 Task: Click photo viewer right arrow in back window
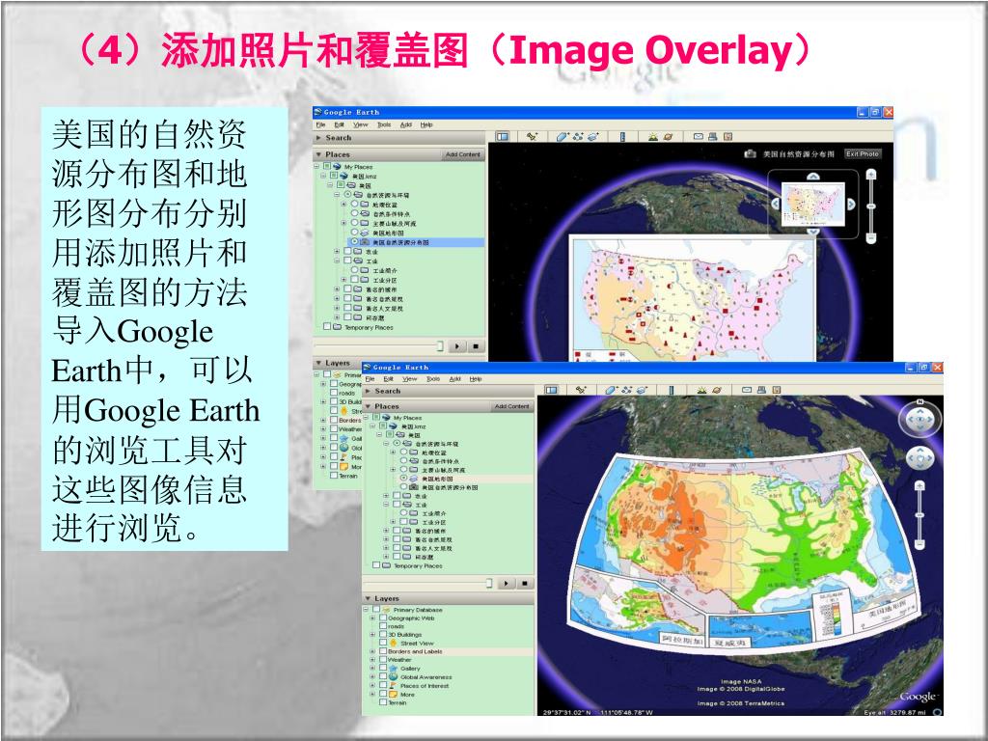click(851, 204)
